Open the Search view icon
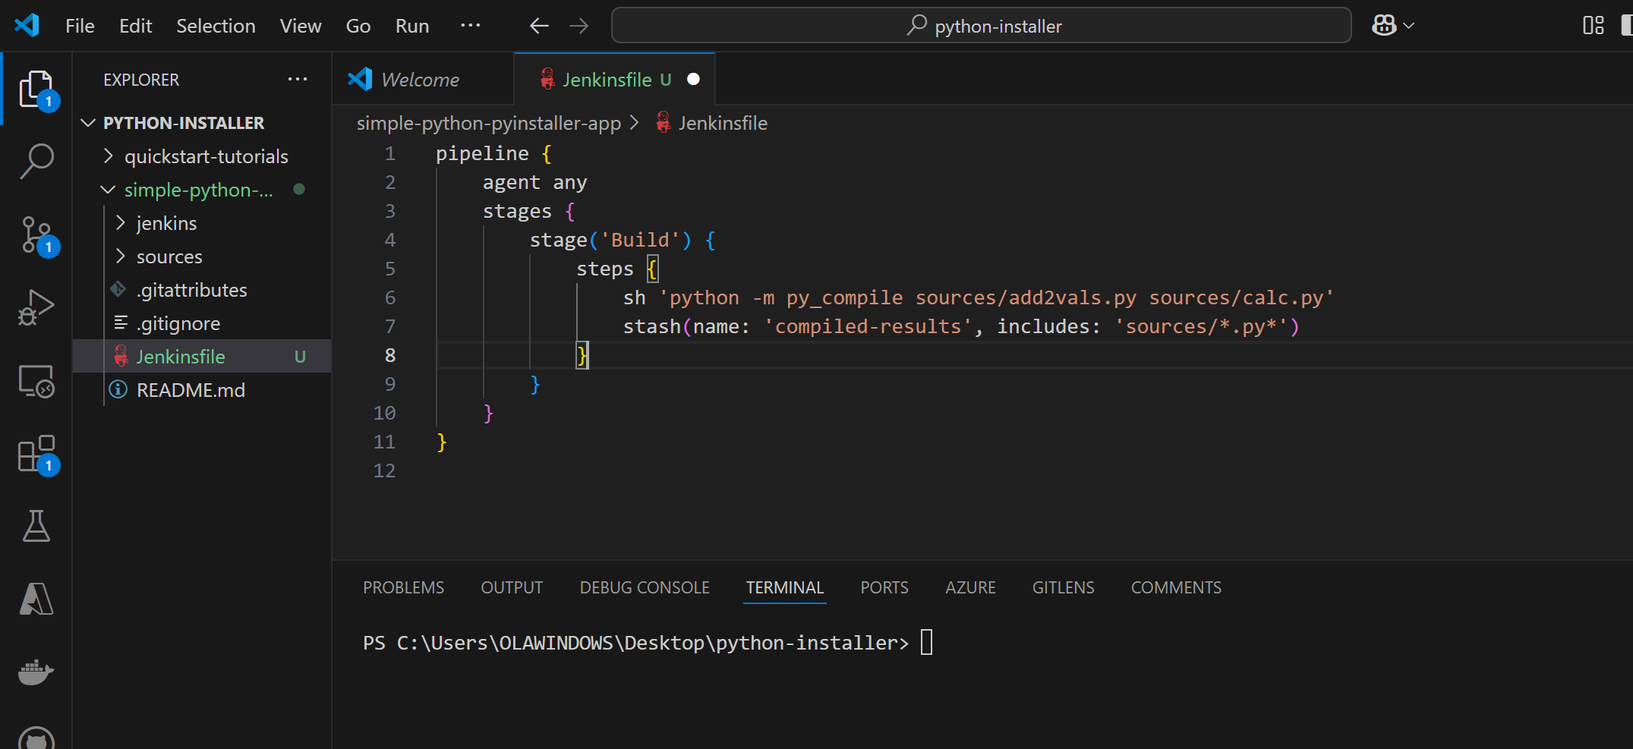Viewport: 1633px width, 749px height. point(36,162)
